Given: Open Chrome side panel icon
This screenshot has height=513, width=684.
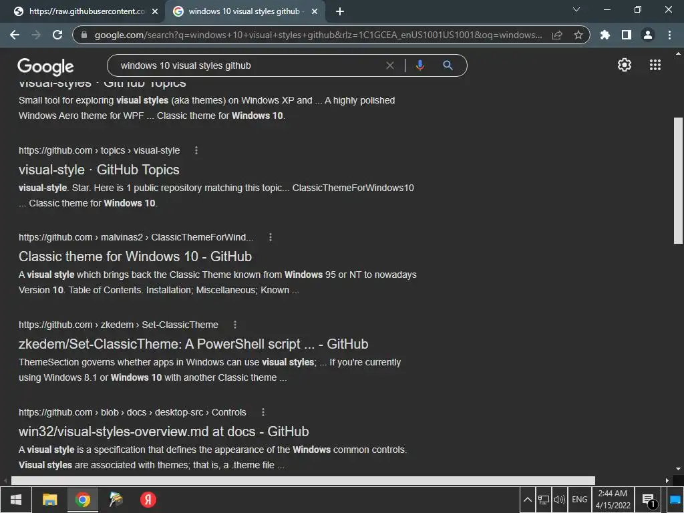Looking at the screenshot, I should pyautogui.click(x=627, y=35).
